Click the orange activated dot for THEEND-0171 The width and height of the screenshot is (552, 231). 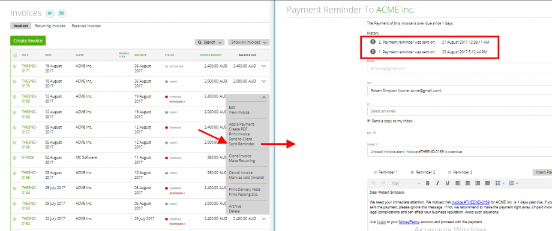coord(166,66)
